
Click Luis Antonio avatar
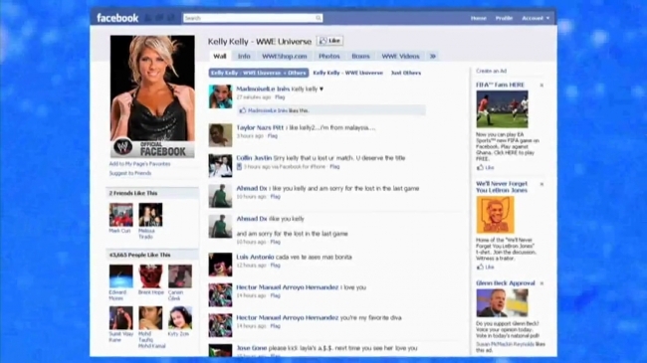tap(220, 265)
